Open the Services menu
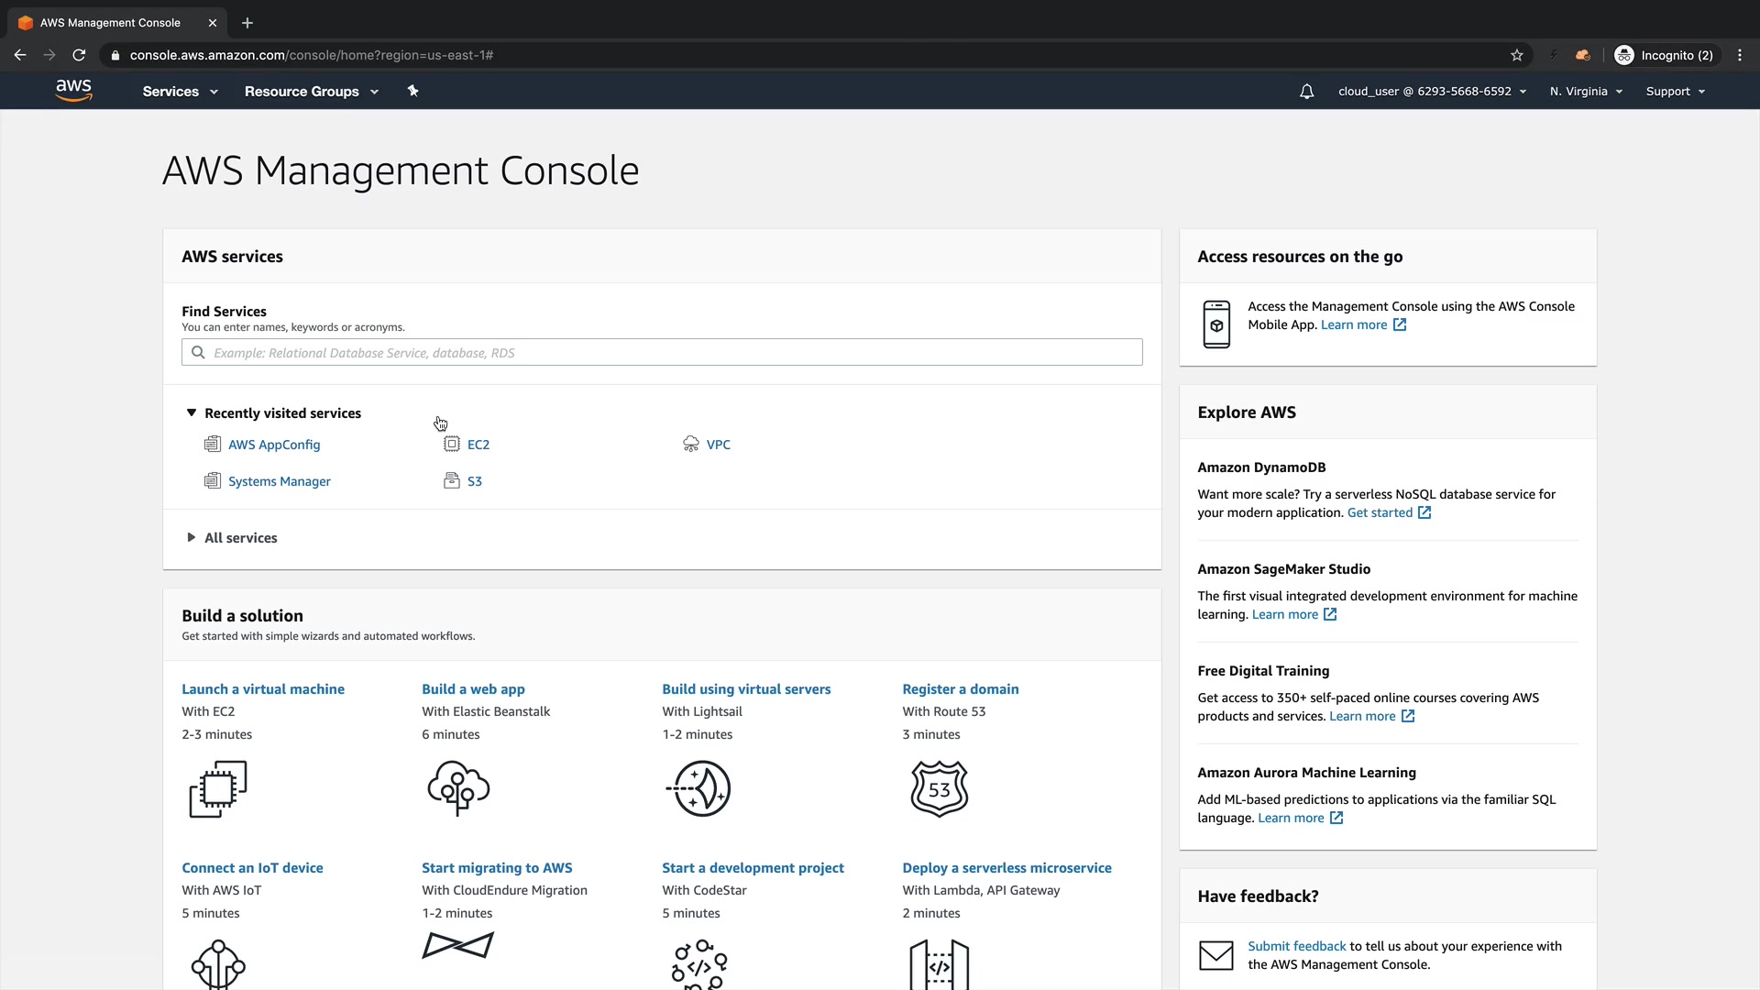 click(x=180, y=92)
